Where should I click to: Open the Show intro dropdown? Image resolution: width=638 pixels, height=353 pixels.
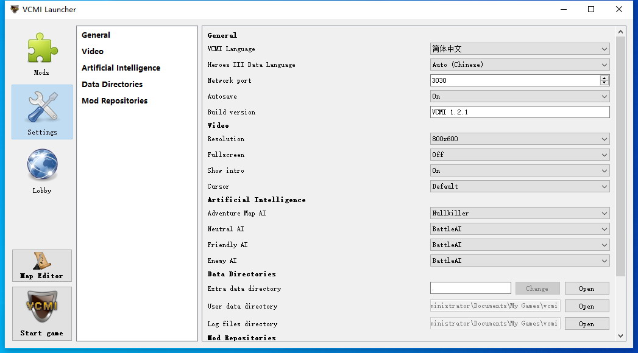[x=520, y=170]
